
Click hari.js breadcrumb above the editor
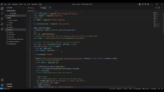32,11
